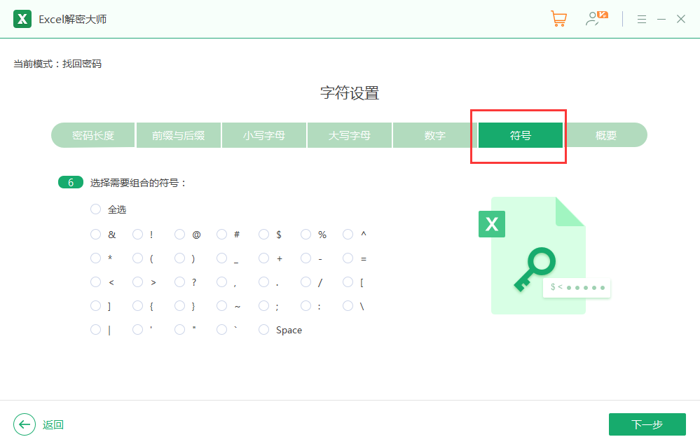Click the 当前模式：找回密码 text
This screenshot has height=444, width=700.
tap(57, 64)
